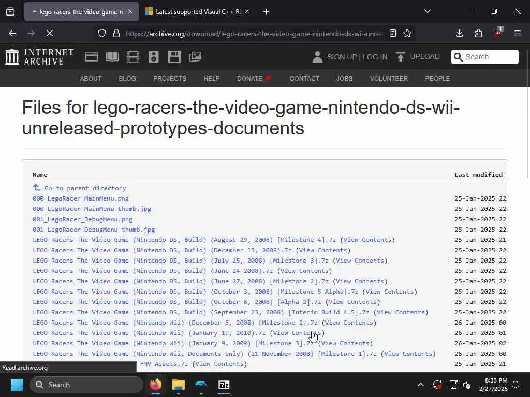Click Dolphin emulator taskbar icon
The image size is (530, 397).
201,385
